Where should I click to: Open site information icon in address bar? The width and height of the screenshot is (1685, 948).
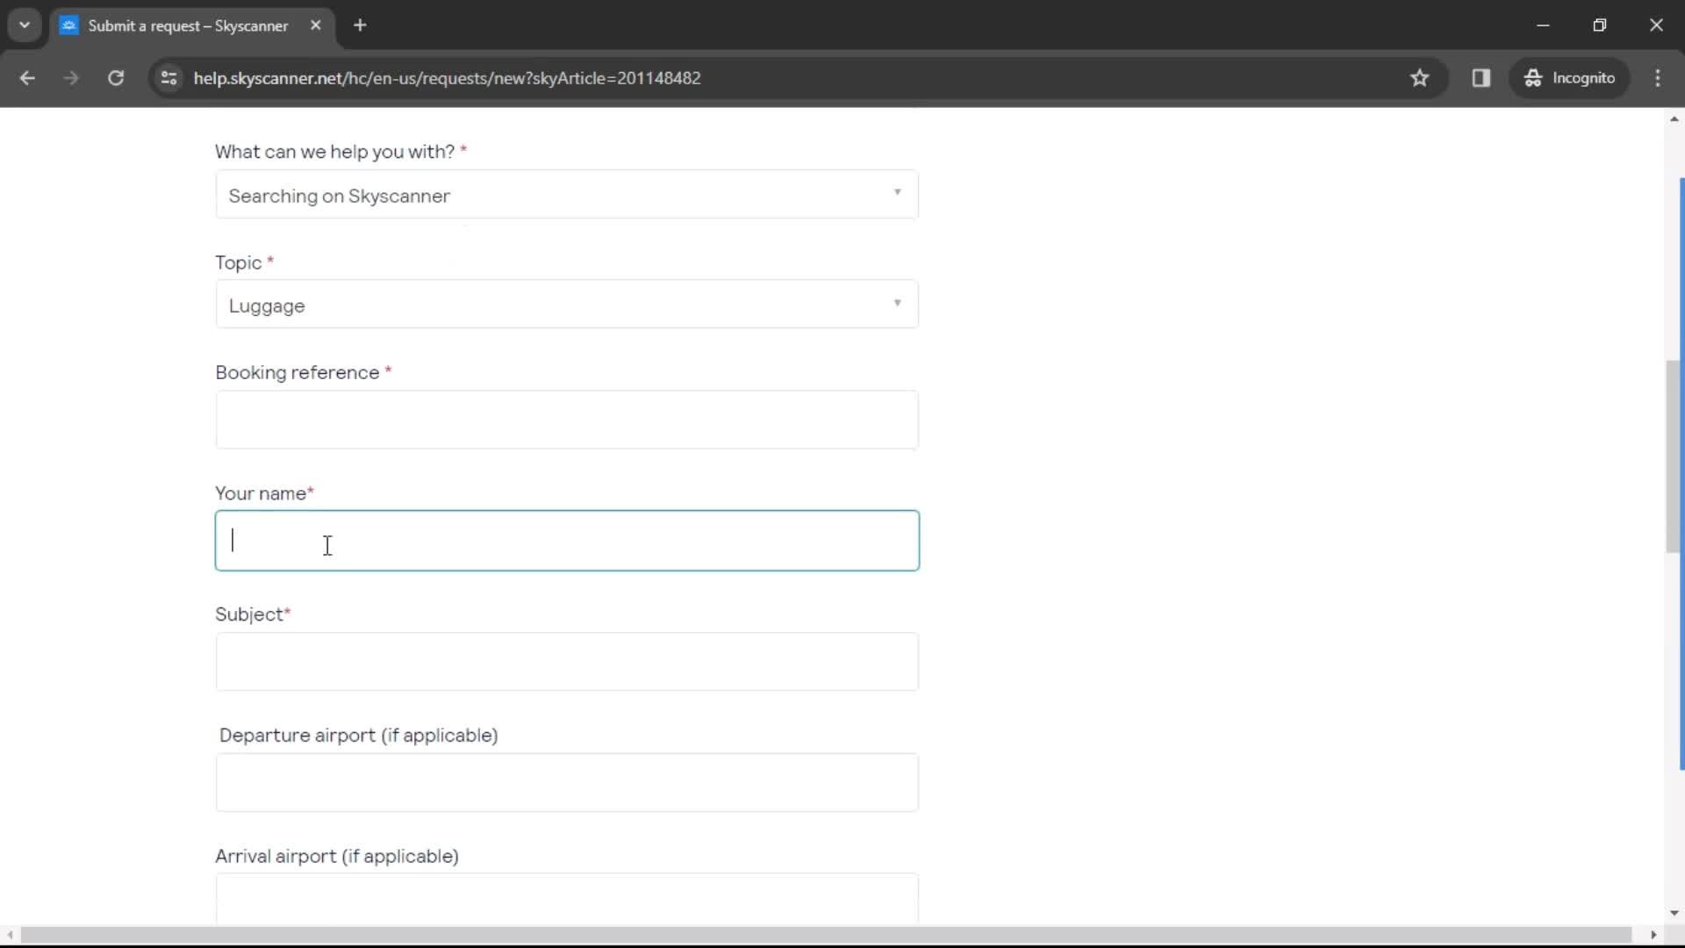point(169,78)
